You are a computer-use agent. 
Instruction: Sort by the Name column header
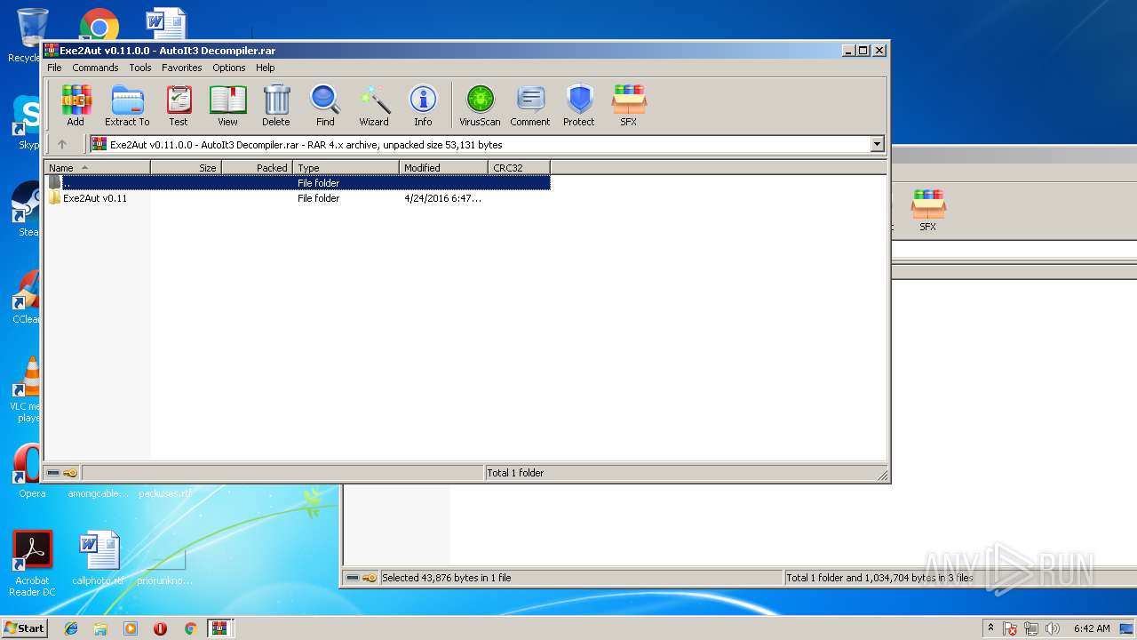tap(98, 167)
